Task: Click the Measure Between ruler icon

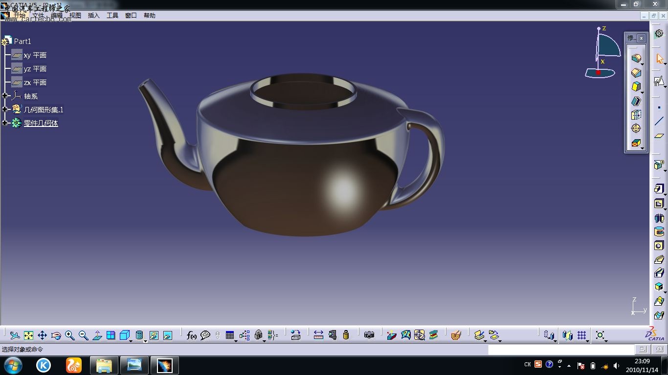Action: click(x=318, y=335)
